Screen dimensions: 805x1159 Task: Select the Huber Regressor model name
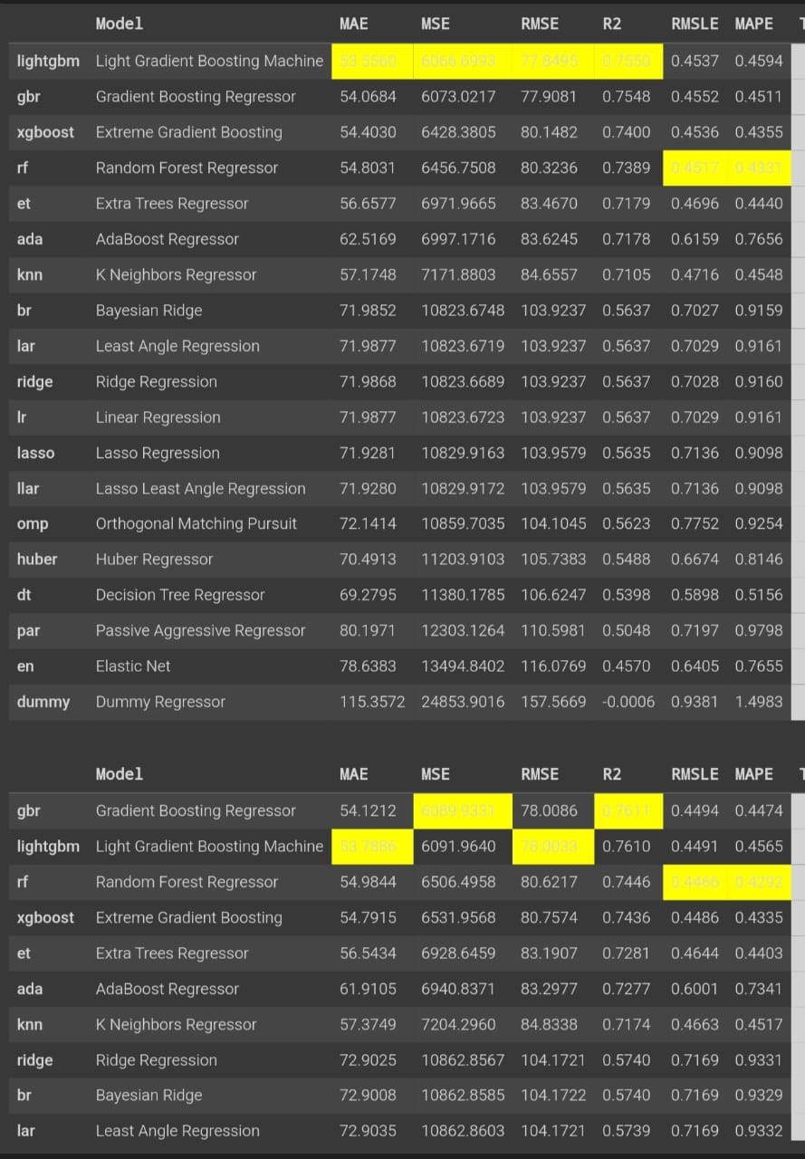pos(154,560)
